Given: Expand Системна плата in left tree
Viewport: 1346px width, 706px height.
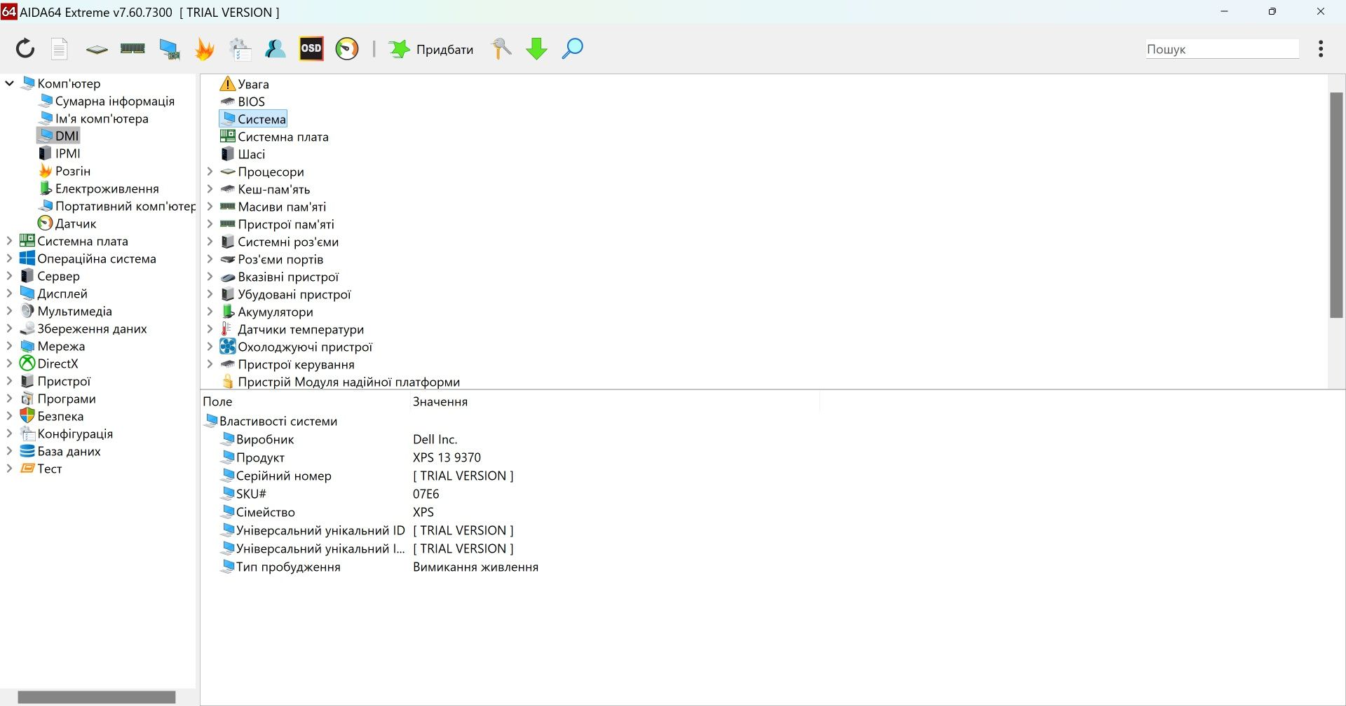Looking at the screenshot, I should [10, 241].
